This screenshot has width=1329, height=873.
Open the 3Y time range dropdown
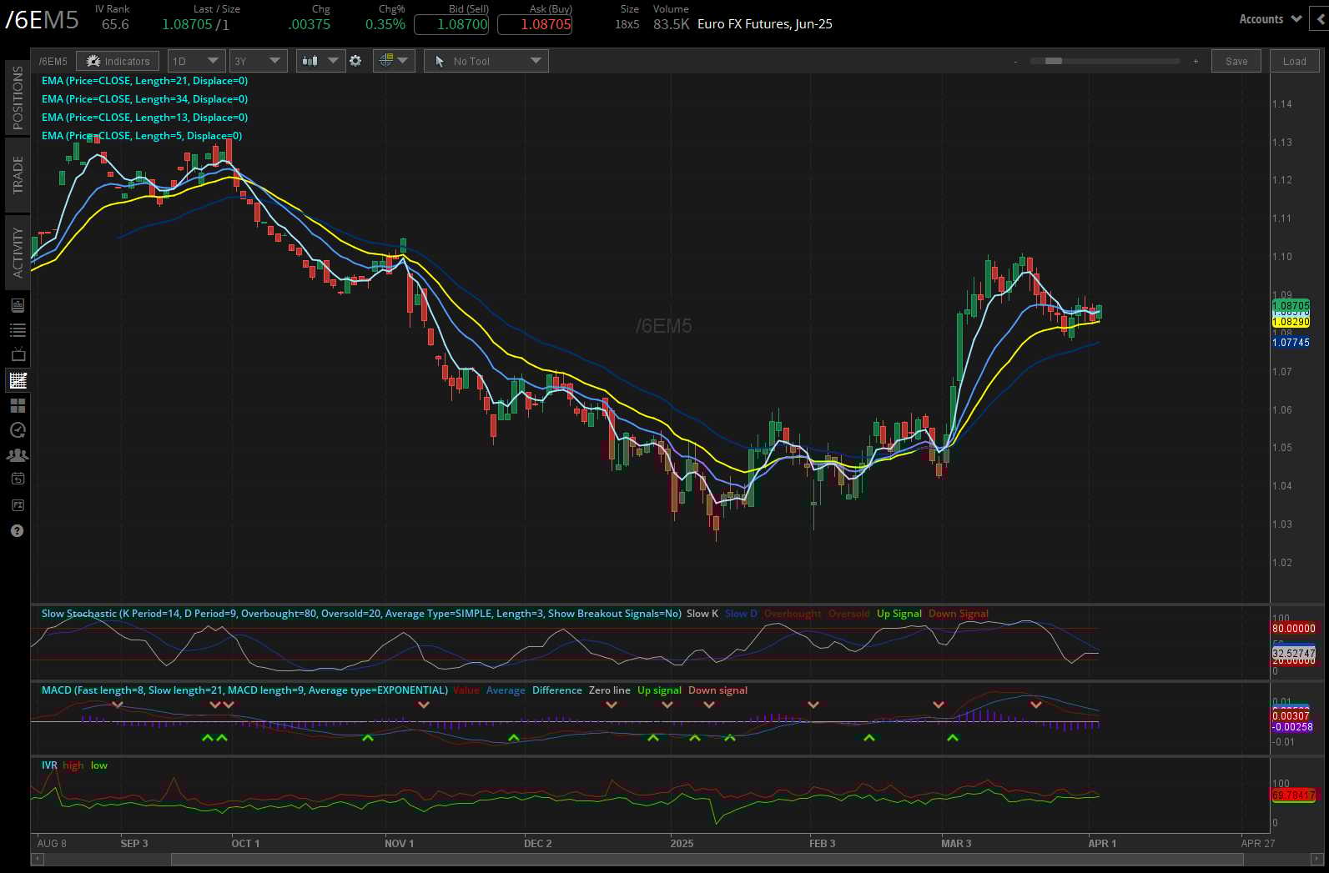258,61
